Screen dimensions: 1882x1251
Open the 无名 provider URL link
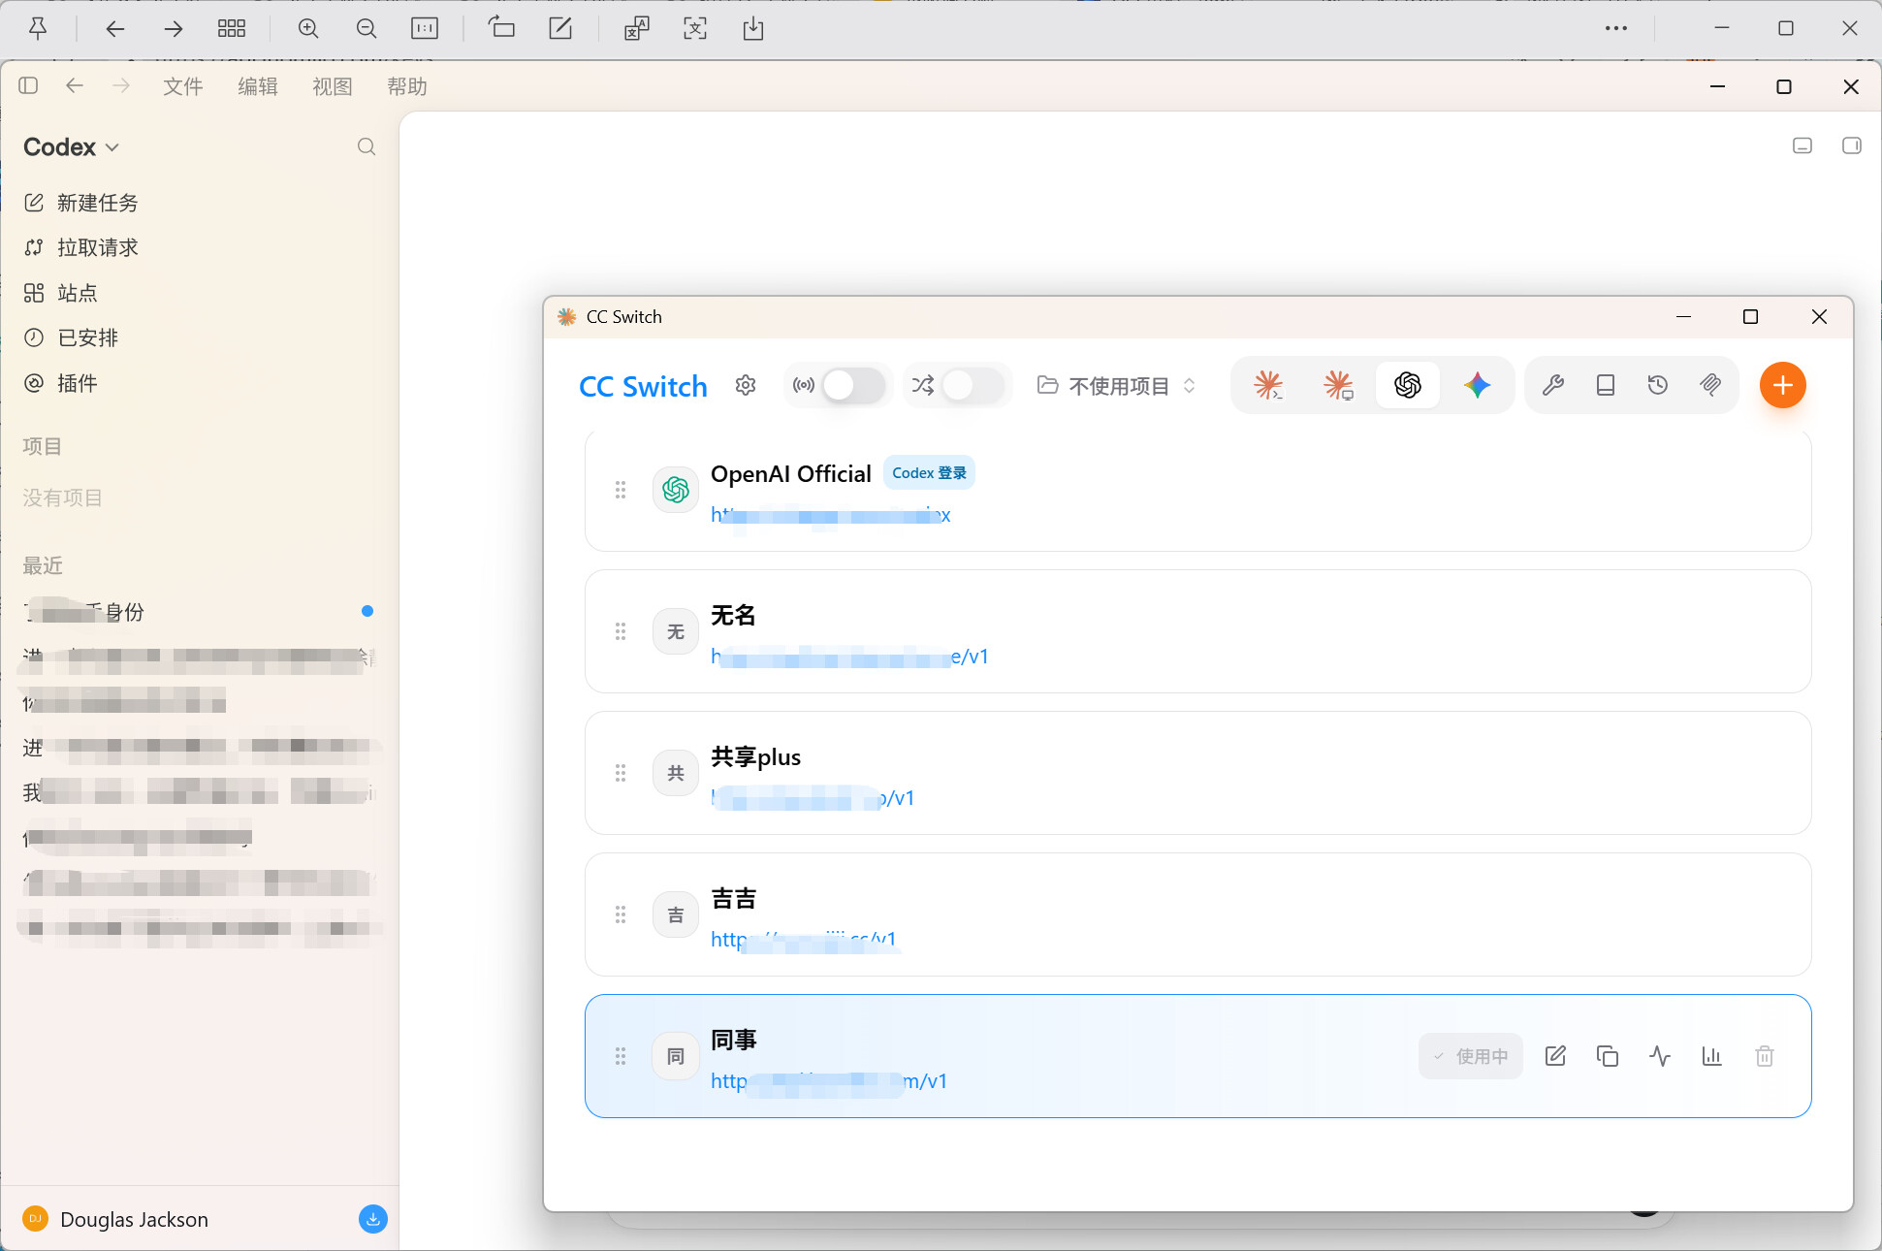[849, 657]
